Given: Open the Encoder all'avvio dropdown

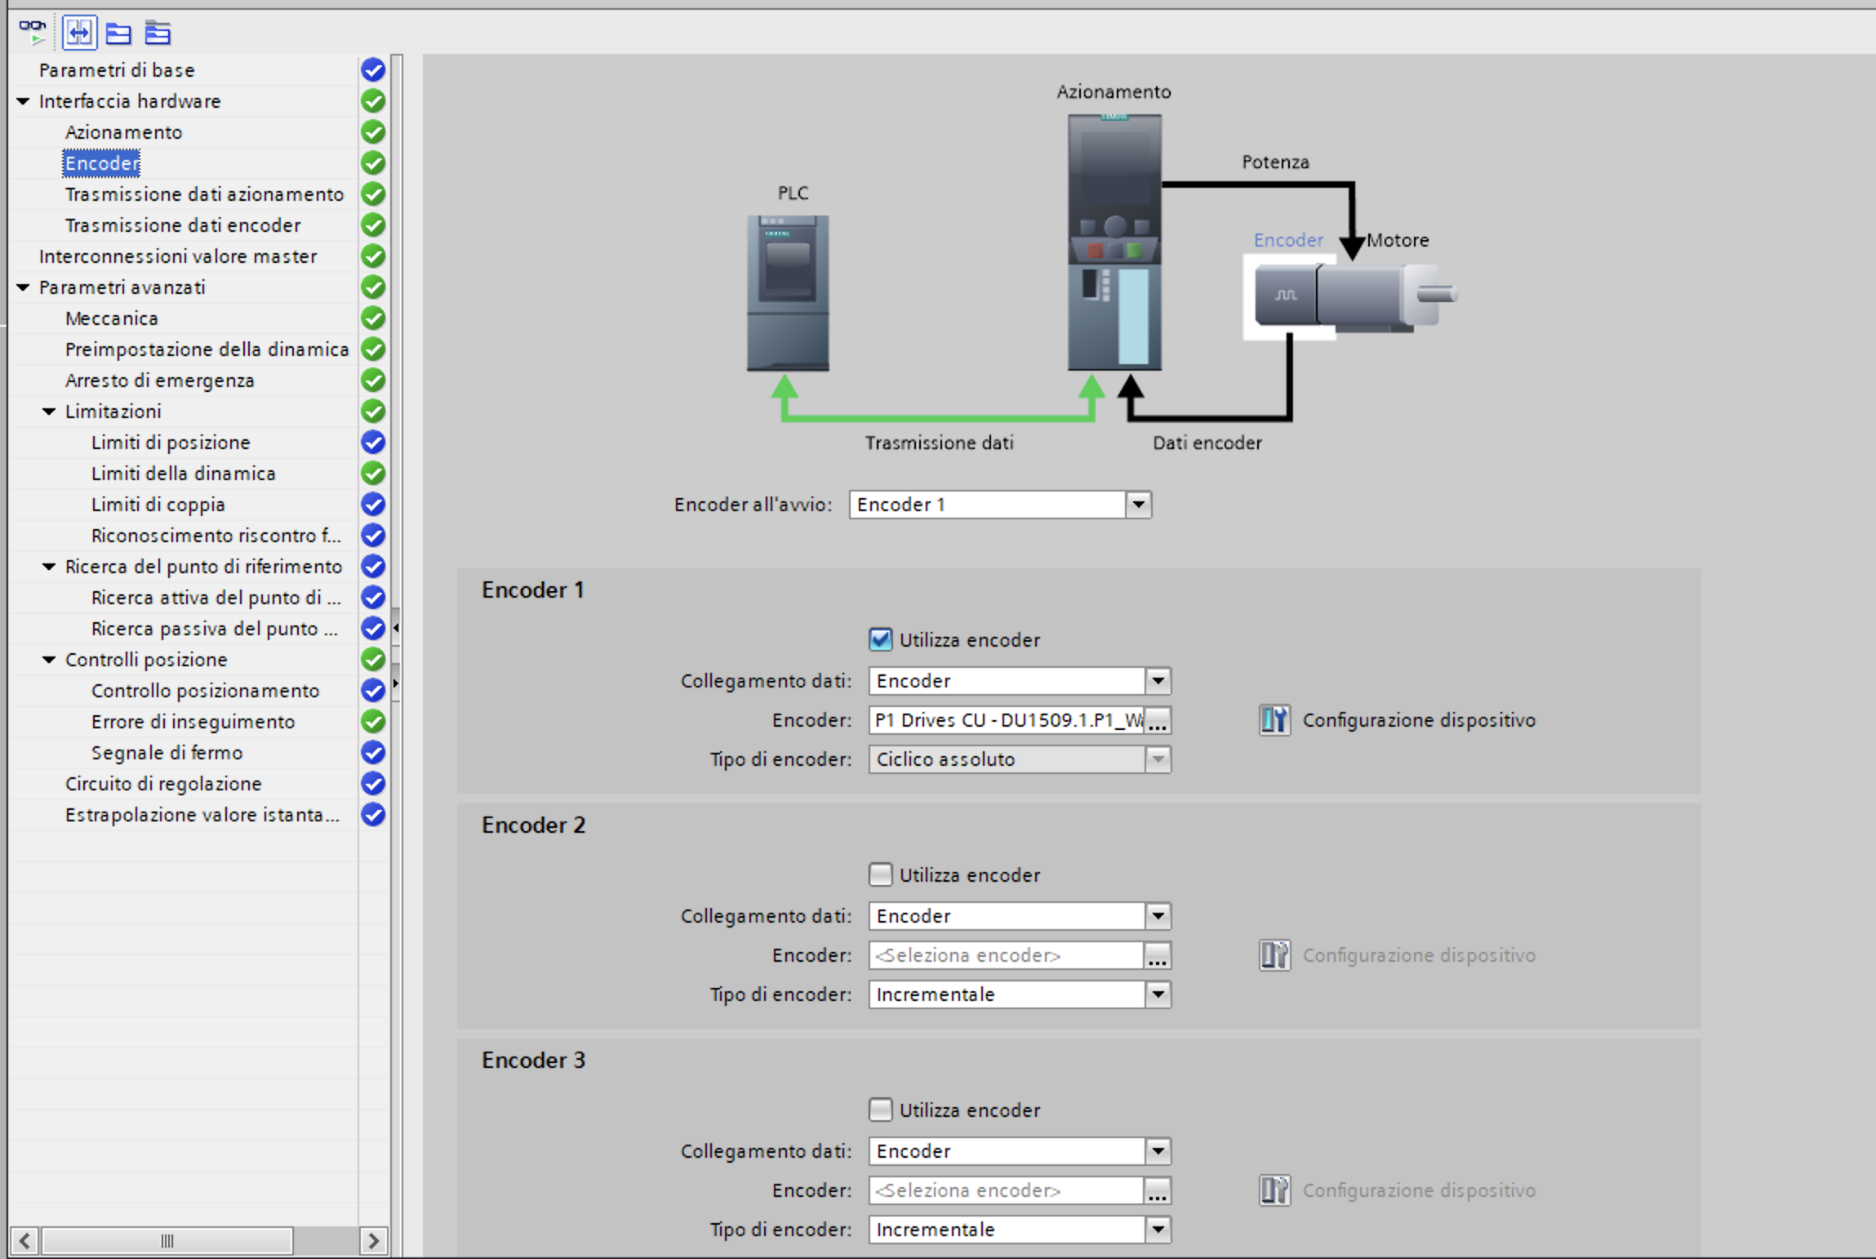Looking at the screenshot, I should coord(1138,505).
